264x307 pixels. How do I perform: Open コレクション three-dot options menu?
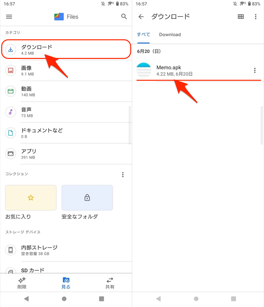click(123, 174)
